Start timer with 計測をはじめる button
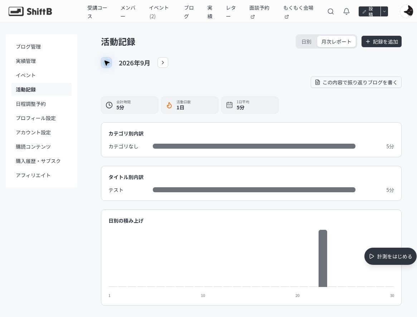 (x=391, y=257)
